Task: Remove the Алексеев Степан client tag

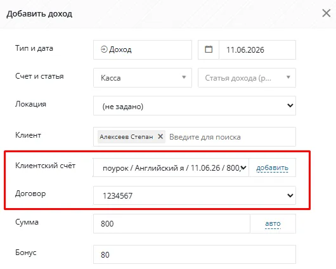Action: click(160, 136)
